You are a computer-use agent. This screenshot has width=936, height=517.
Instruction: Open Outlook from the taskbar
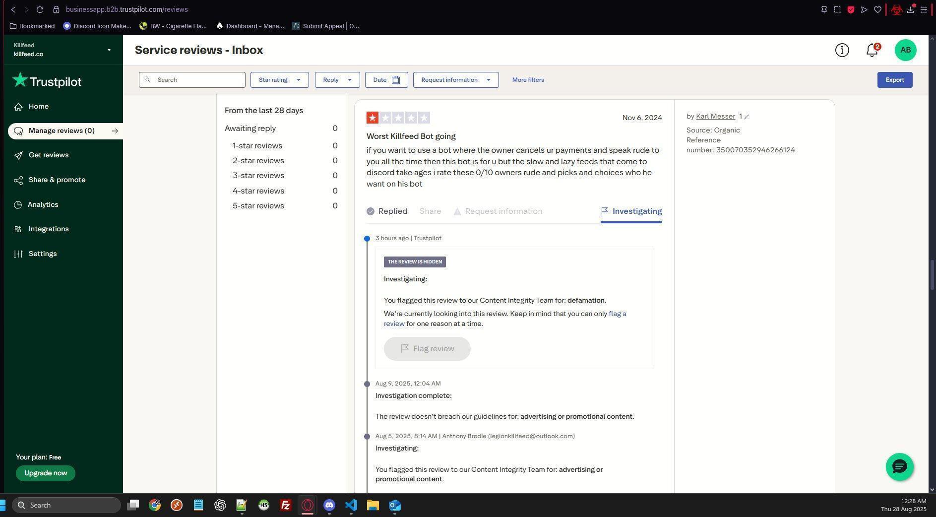click(x=394, y=505)
